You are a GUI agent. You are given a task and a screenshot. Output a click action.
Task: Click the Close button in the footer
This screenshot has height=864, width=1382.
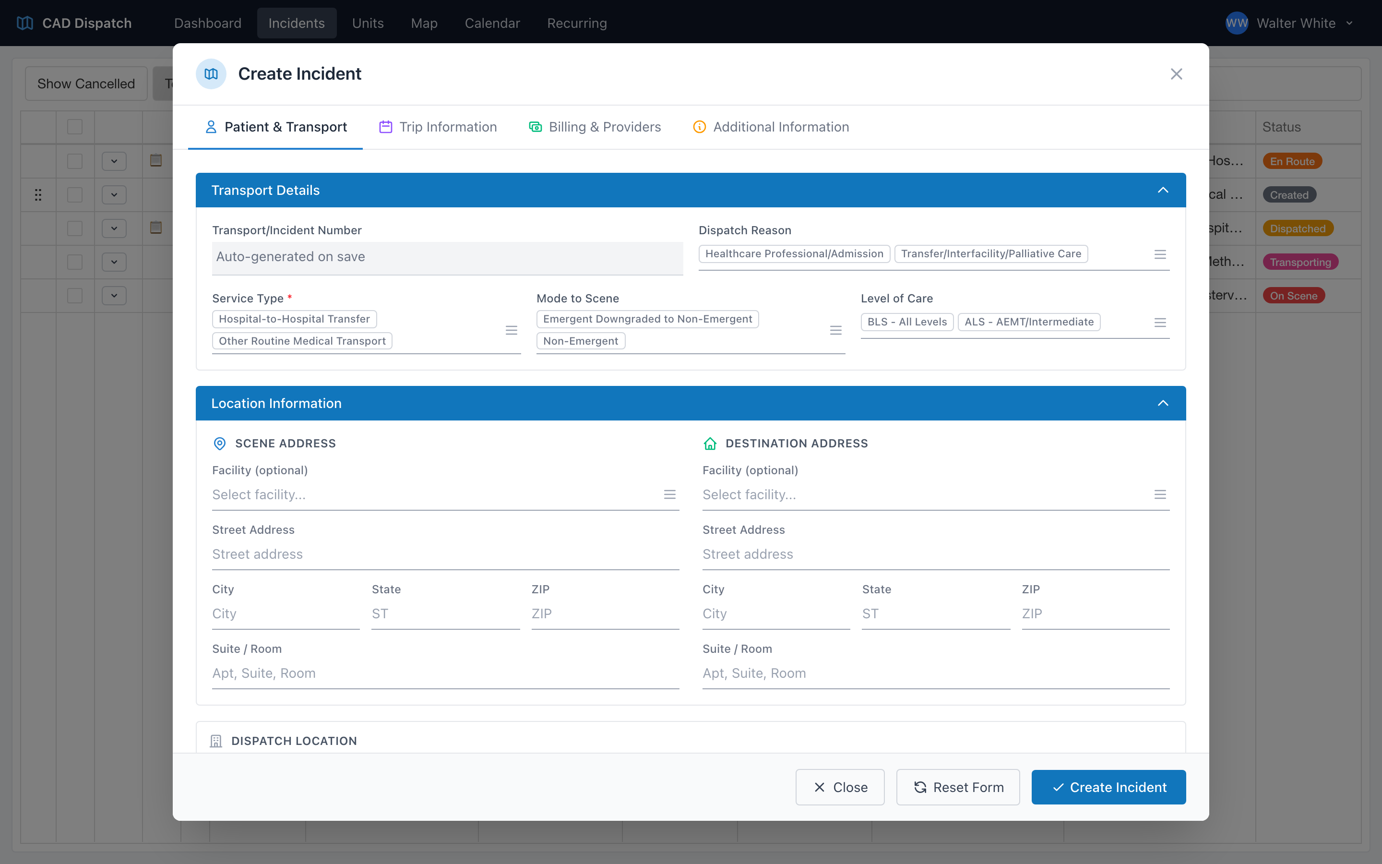click(x=840, y=787)
